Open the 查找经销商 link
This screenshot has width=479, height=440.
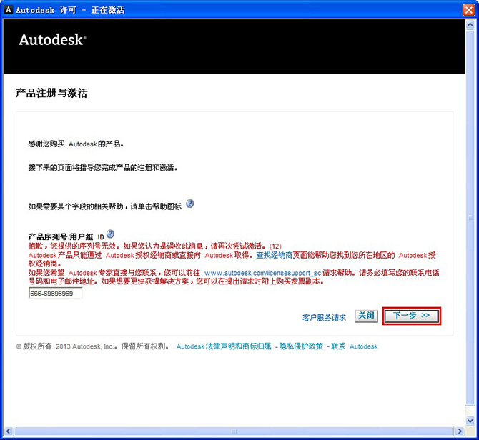pos(275,255)
